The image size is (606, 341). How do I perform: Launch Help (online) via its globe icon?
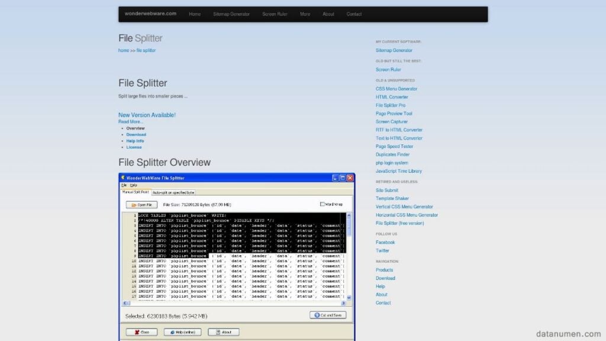pyautogui.click(x=172, y=332)
